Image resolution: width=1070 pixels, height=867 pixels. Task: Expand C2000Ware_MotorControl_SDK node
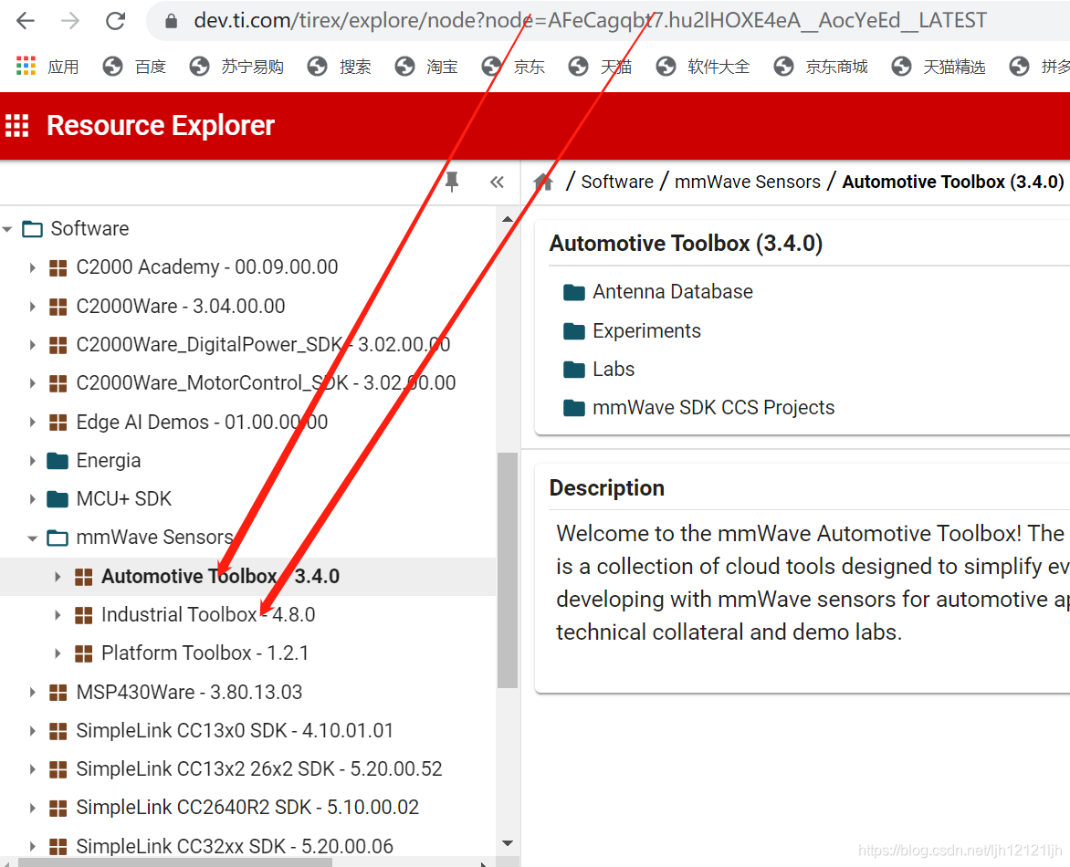(32, 382)
